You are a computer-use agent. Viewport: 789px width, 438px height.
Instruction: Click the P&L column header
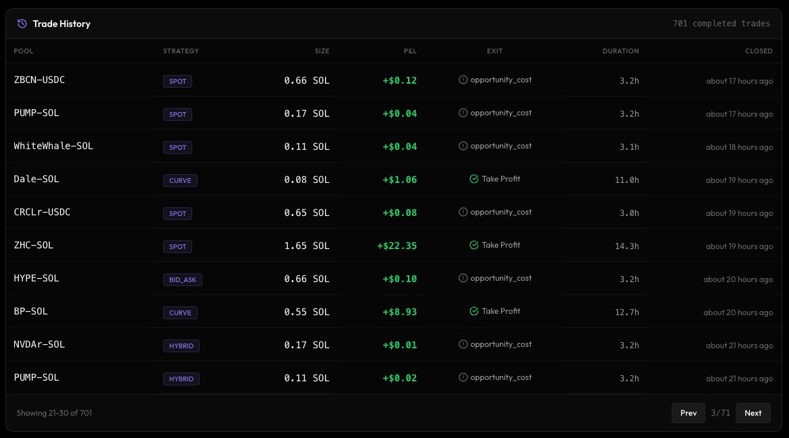(410, 51)
